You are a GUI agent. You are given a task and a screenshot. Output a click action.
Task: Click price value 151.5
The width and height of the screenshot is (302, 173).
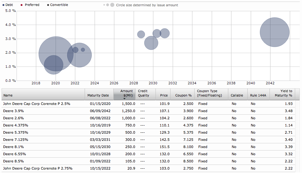(x=165, y=147)
